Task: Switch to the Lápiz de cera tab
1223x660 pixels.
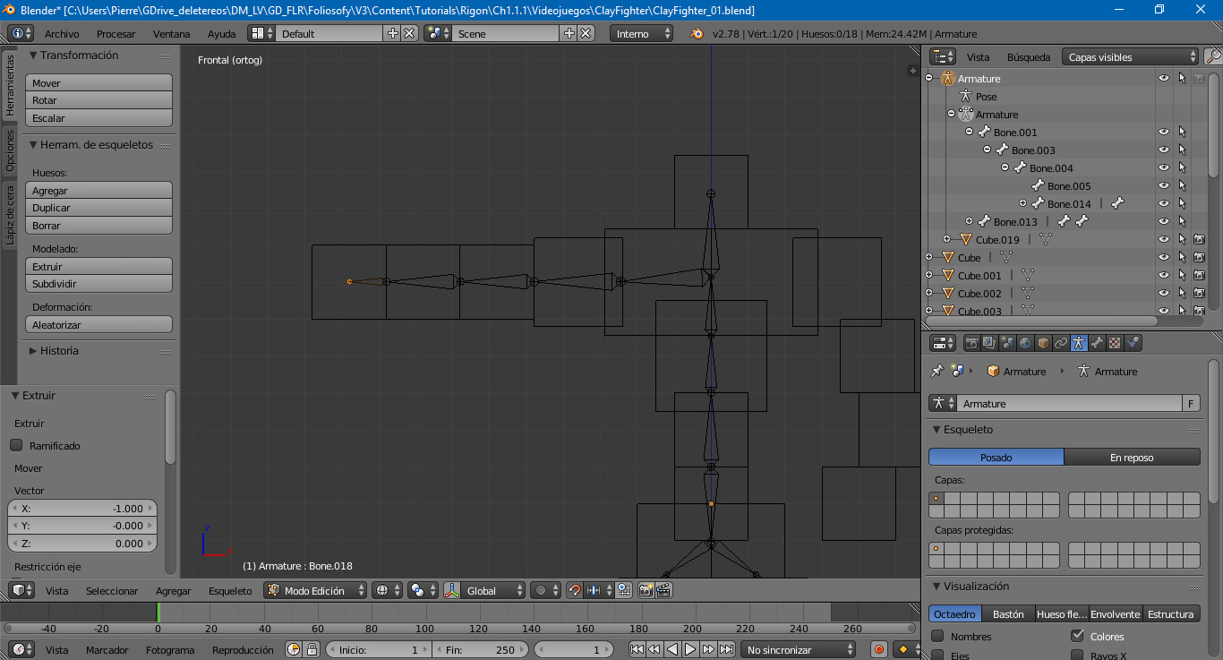Action: click(10, 215)
